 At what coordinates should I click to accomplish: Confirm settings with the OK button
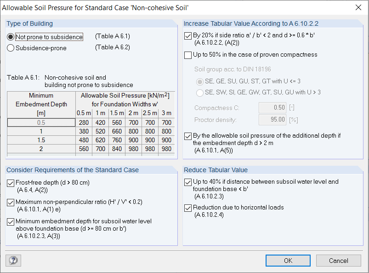click(288, 261)
